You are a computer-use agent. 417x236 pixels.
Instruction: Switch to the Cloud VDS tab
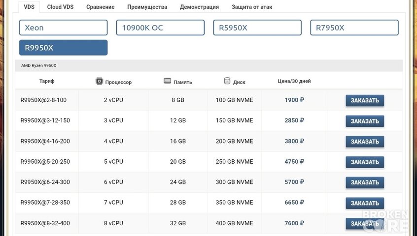pos(60,7)
